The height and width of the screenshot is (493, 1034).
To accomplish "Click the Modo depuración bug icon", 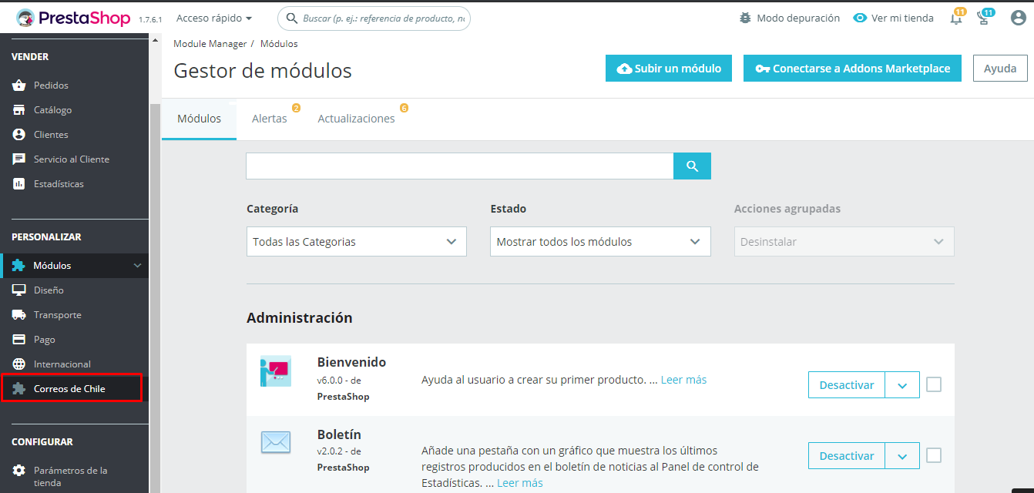I will [744, 18].
